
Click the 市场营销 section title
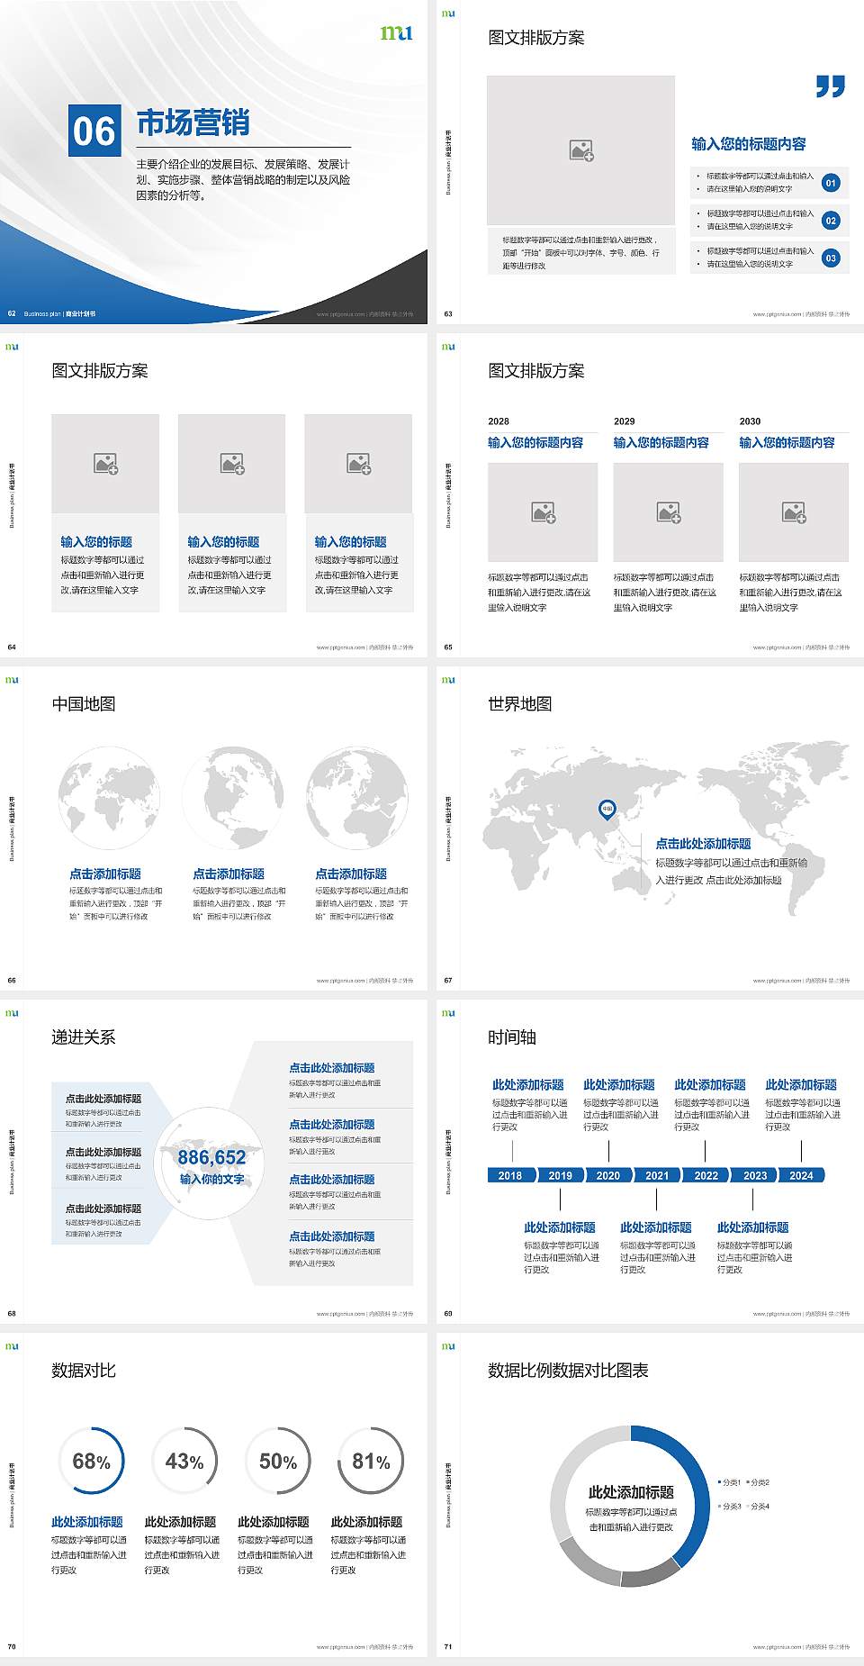(193, 123)
